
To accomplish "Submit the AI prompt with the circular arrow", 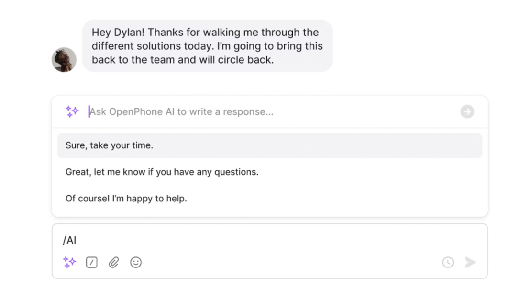I will [467, 111].
